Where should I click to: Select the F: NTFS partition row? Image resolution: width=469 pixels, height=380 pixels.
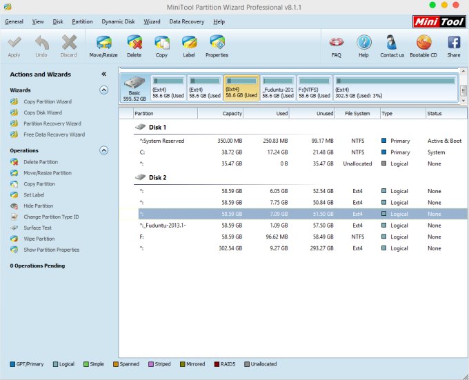click(x=302, y=237)
